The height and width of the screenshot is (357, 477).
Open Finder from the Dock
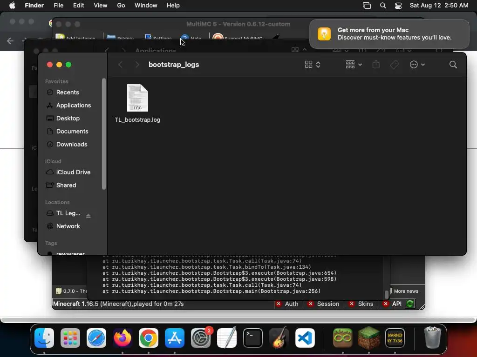click(x=44, y=338)
